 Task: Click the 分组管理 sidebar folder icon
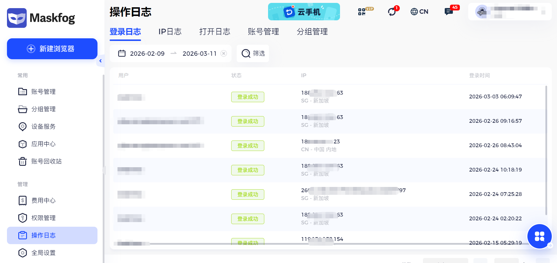click(x=23, y=109)
